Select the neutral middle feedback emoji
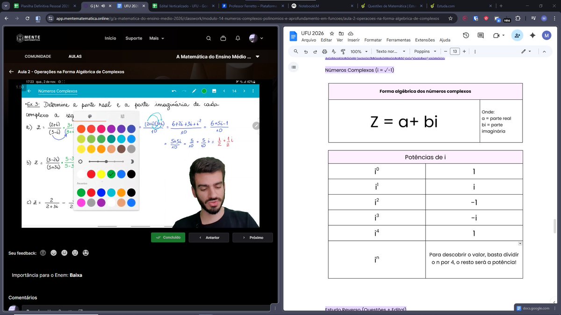 tap(65, 253)
